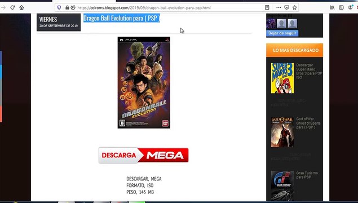Go to the Firefox home page icon
The image size is (358, 203).
[x=21, y=7]
